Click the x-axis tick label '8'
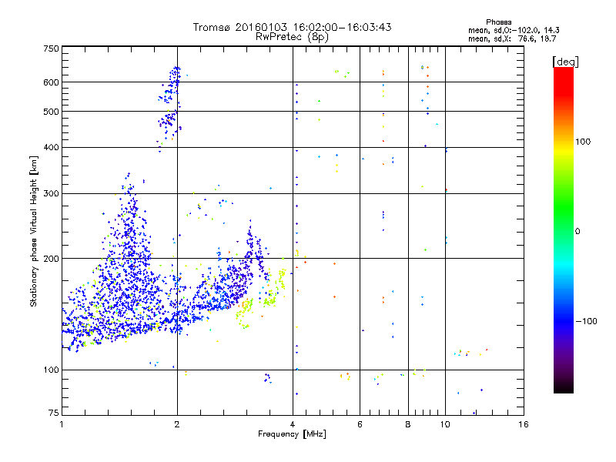 coord(408,424)
